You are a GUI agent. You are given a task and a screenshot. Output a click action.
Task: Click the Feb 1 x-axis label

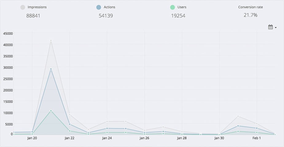(x=257, y=138)
